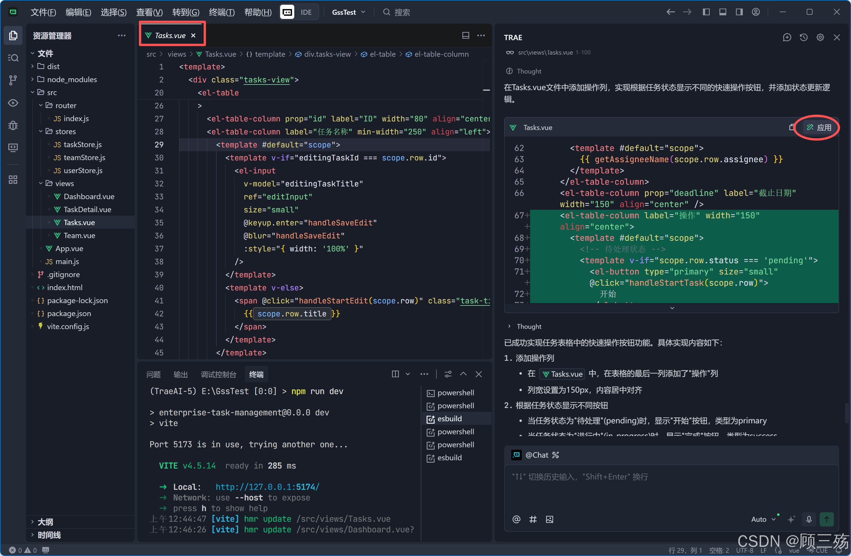Toggle the IDE mode switch in title bar
Viewport: 851px width, 556px height.
pos(299,12)
